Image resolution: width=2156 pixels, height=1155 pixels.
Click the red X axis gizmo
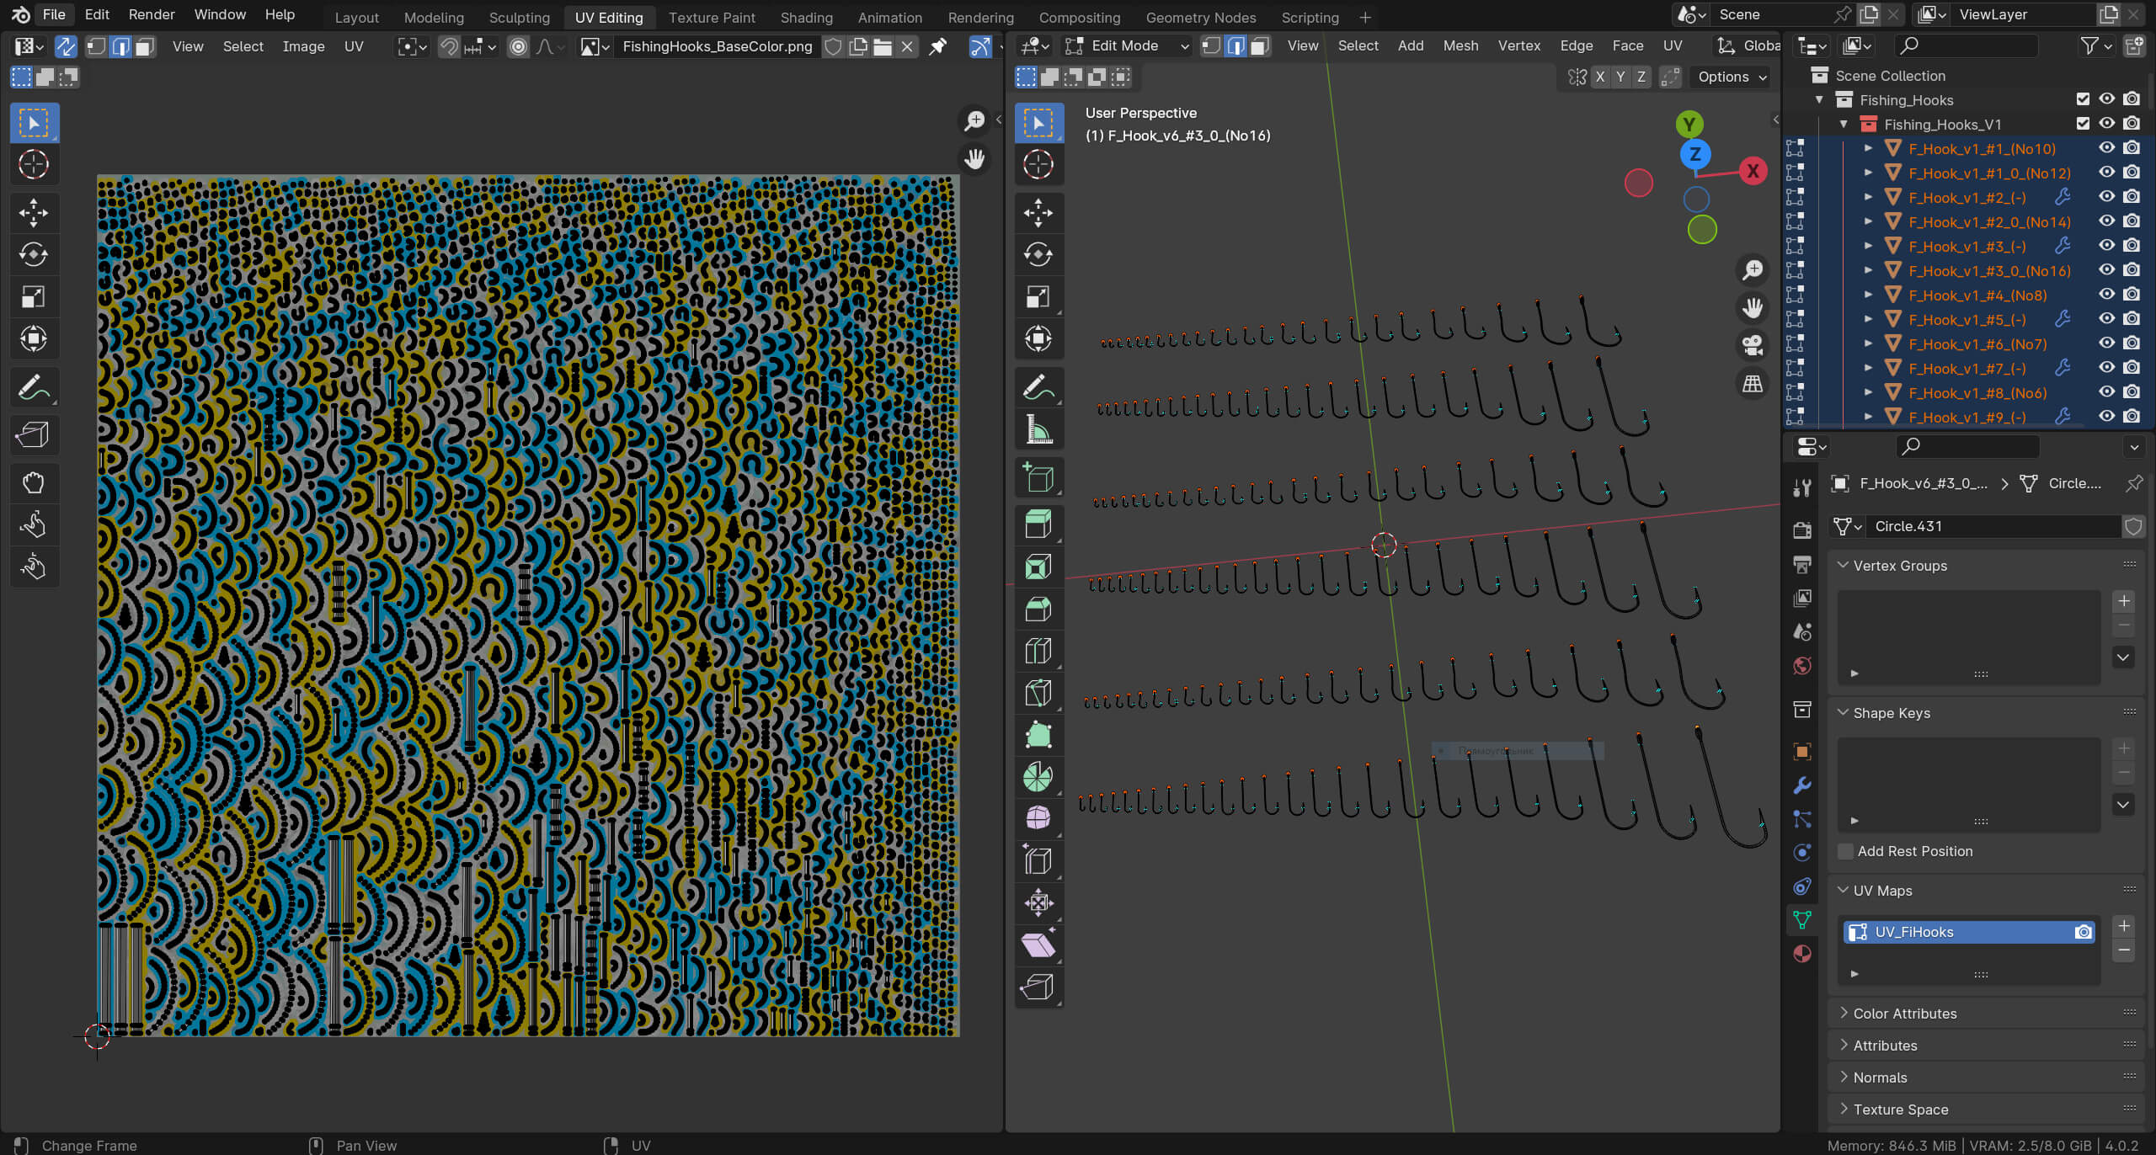1753,171
